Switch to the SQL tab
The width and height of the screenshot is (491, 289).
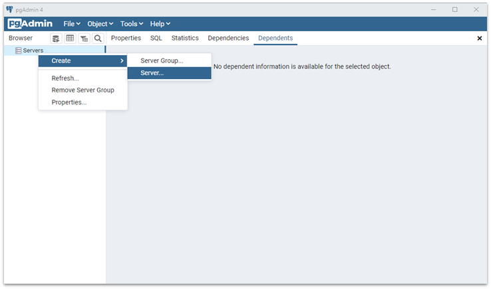point(156,38)
